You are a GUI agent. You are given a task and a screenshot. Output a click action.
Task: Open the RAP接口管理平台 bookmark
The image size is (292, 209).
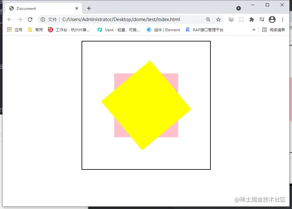coord(204,30)
